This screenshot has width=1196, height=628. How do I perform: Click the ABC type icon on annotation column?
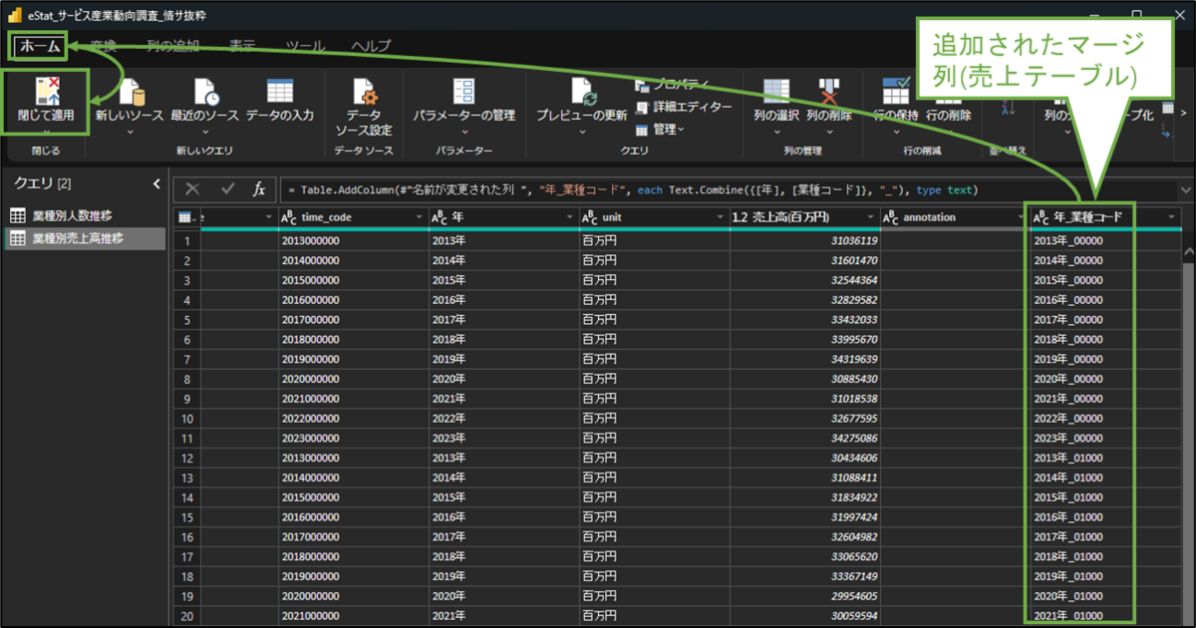pos(891,216)
